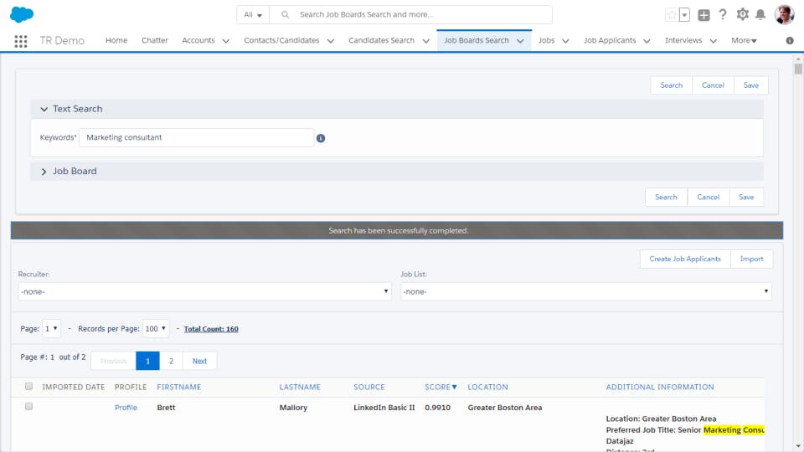This screenshot has height=452, width=804.
Task: Sort by SOURCE column header
Action: click(368, 387)
